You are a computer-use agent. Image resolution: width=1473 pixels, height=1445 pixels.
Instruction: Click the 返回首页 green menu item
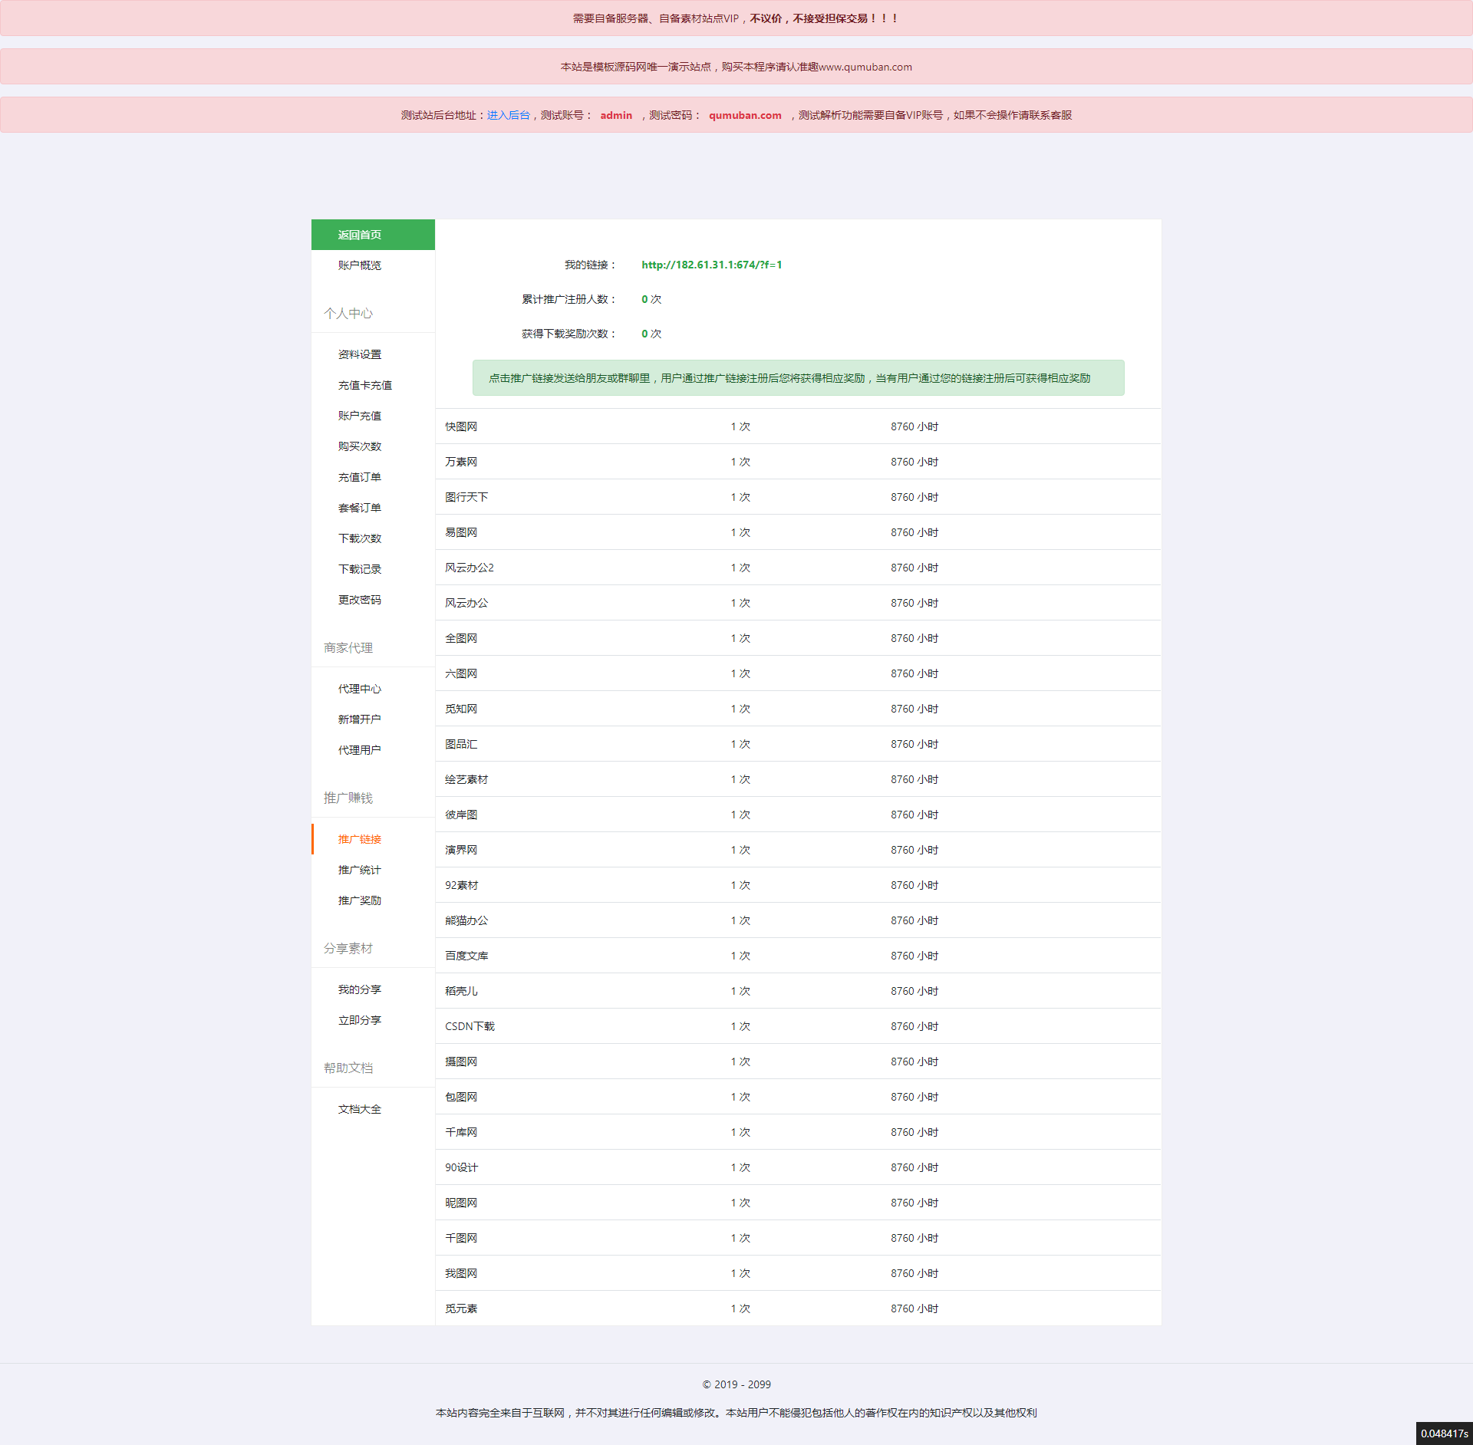pyautogui.click(x=373, y=235)
